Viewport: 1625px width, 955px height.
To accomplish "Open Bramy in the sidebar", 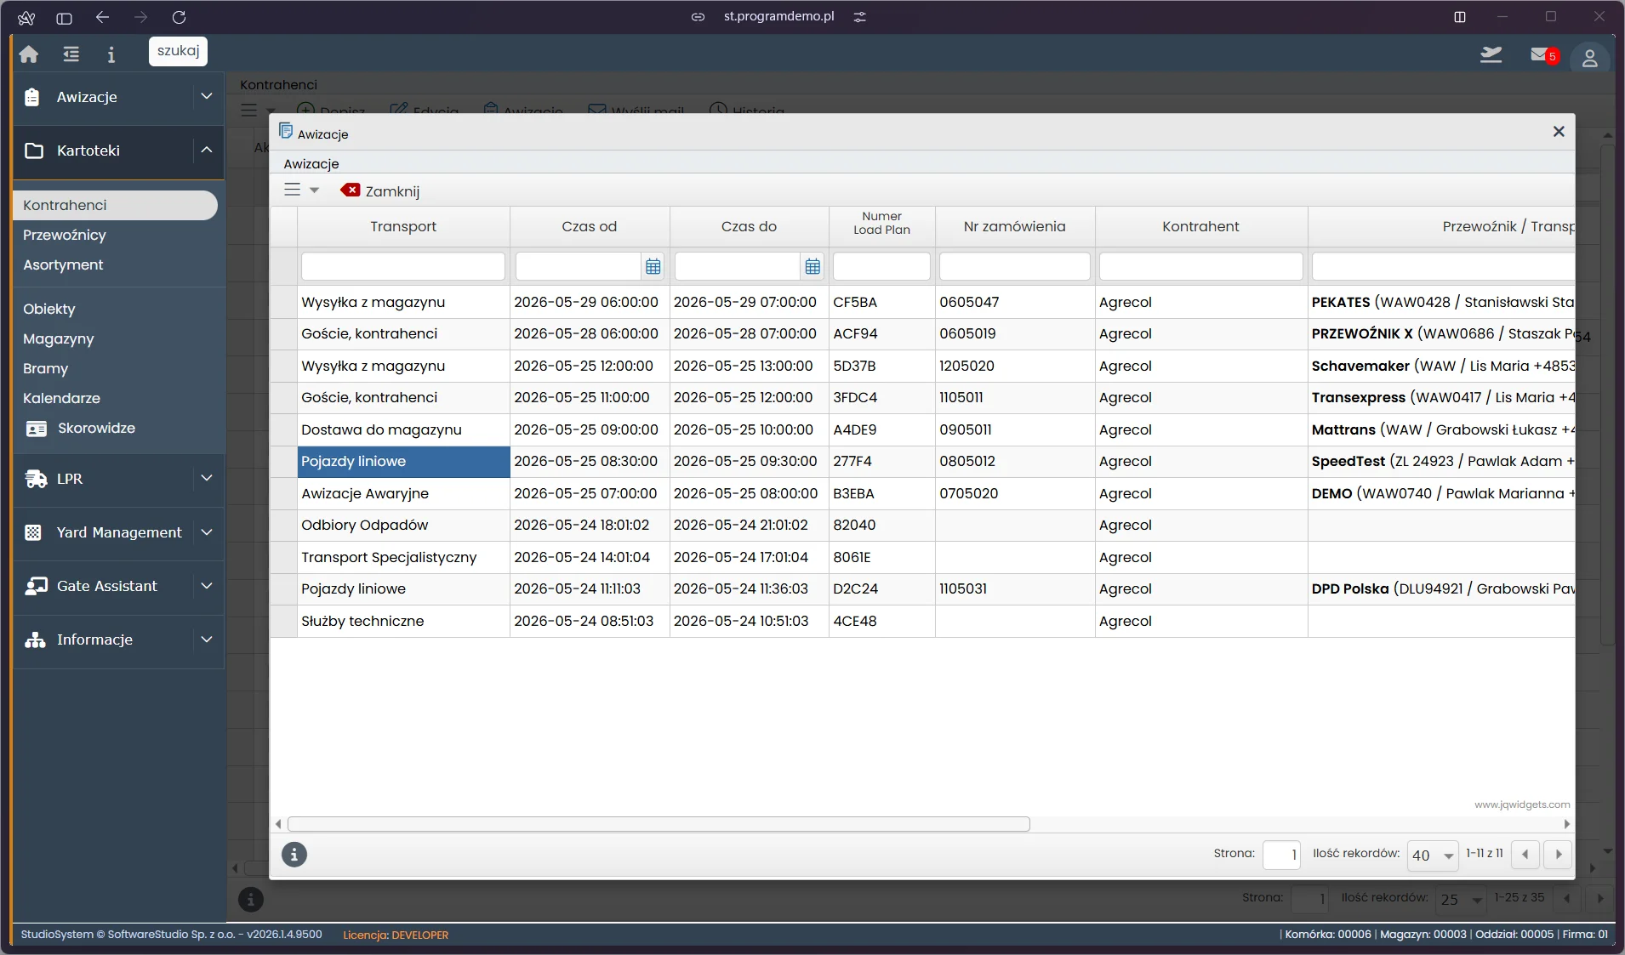I will 46,368.
